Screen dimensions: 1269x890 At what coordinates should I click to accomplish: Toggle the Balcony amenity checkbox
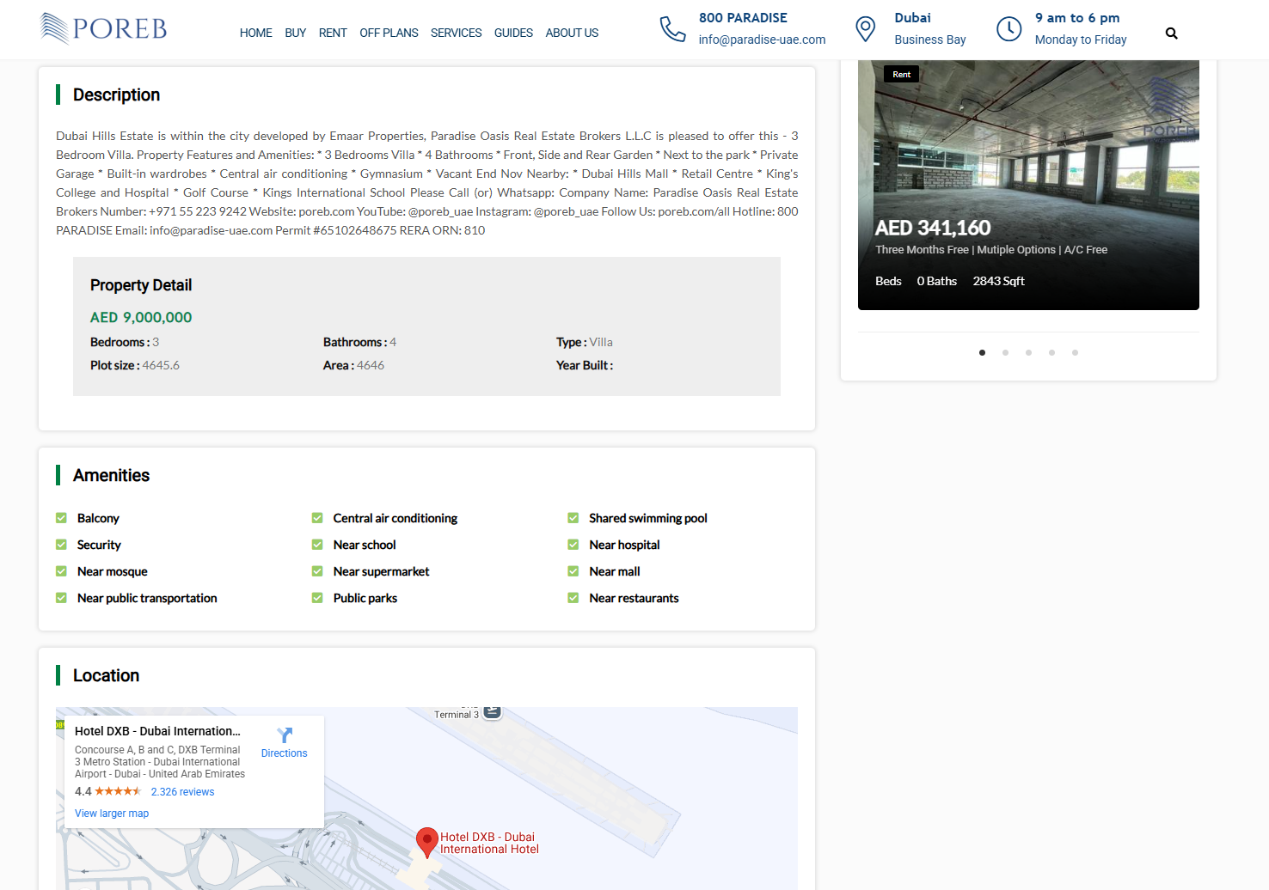click(61, 517)
